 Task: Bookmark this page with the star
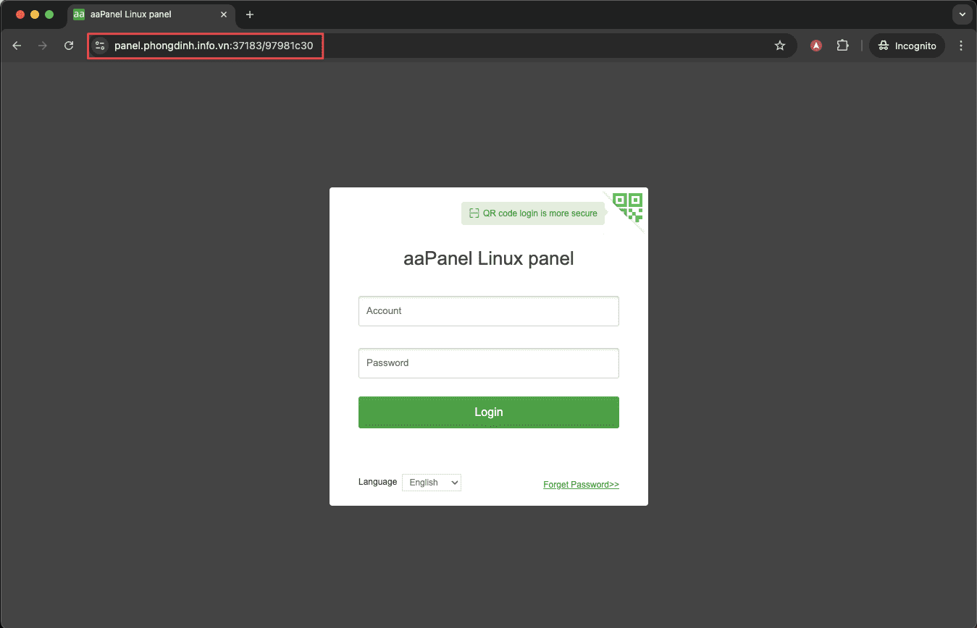[x=780, y=46]
